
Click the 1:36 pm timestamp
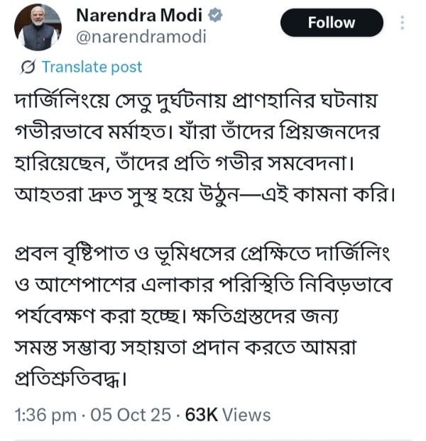pos(45,415)
